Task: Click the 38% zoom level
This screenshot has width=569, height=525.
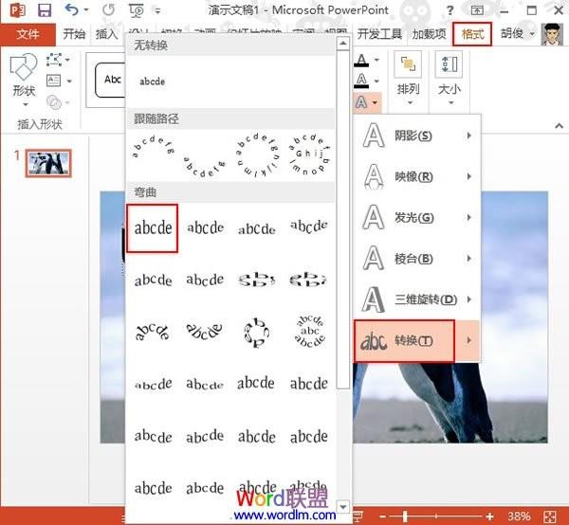Action: click(x=519, y=516)
